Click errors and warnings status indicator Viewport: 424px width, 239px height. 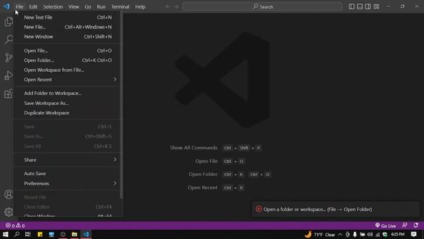click(15, 226)
